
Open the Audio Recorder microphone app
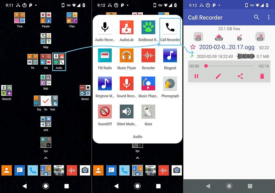[105, 27]
